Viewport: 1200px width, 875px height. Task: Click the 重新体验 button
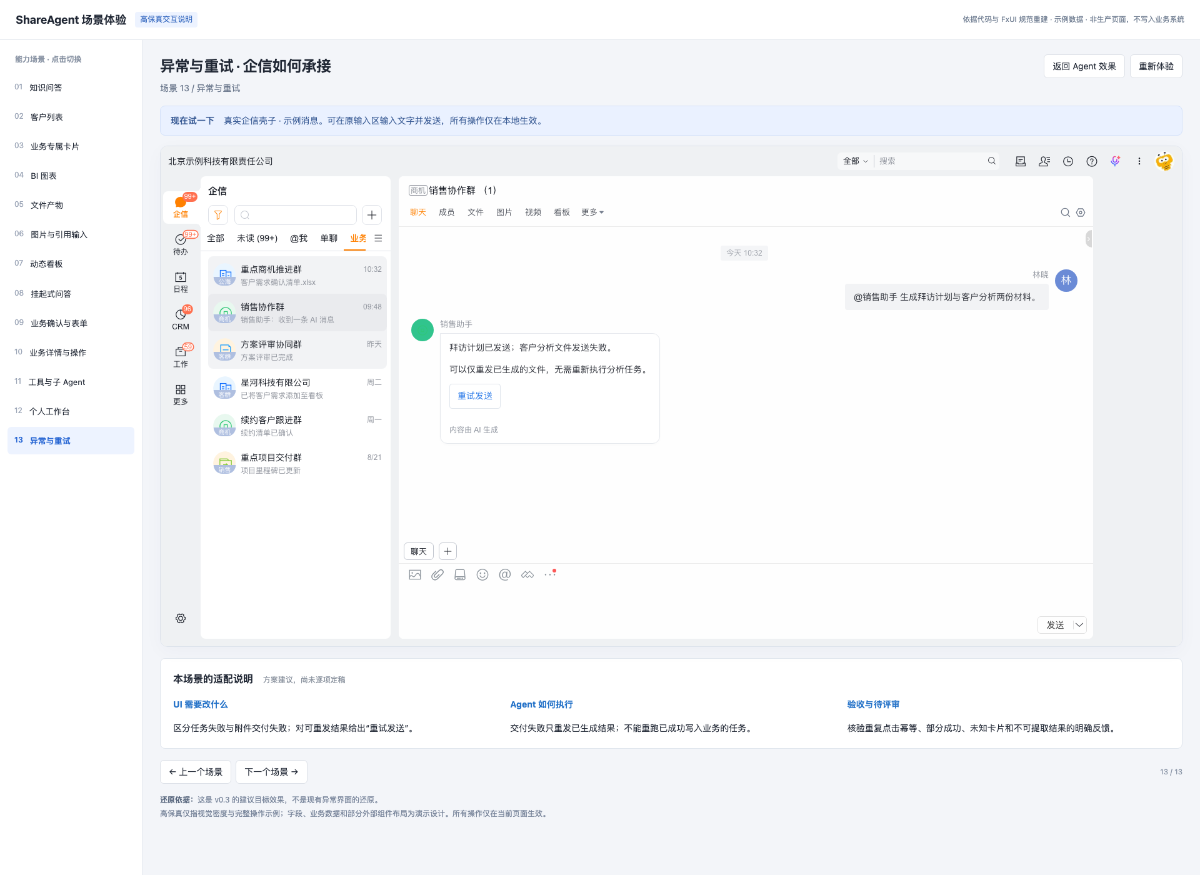1156,66
